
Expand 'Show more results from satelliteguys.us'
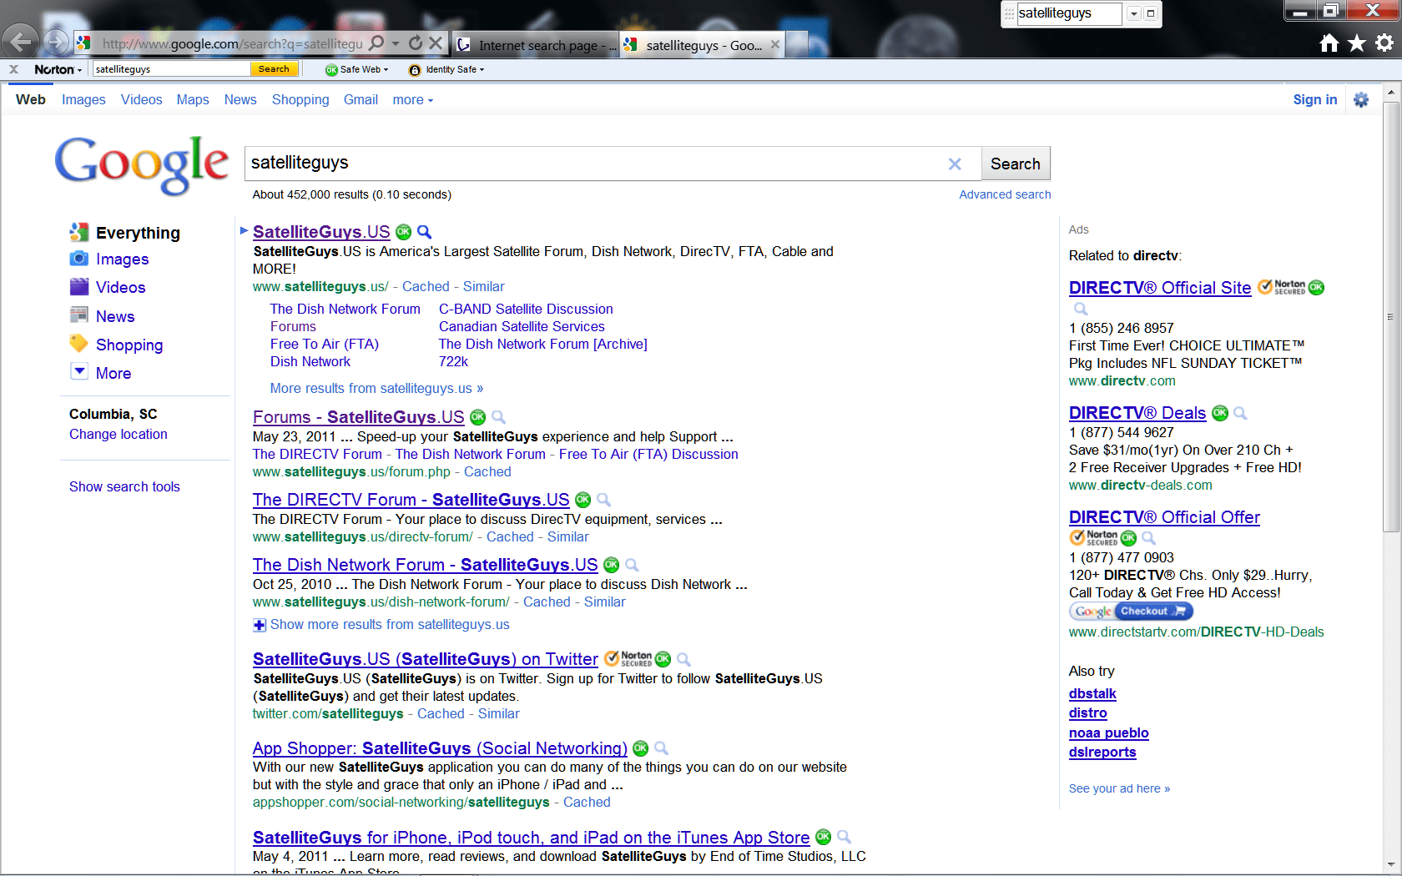[382, 624]
